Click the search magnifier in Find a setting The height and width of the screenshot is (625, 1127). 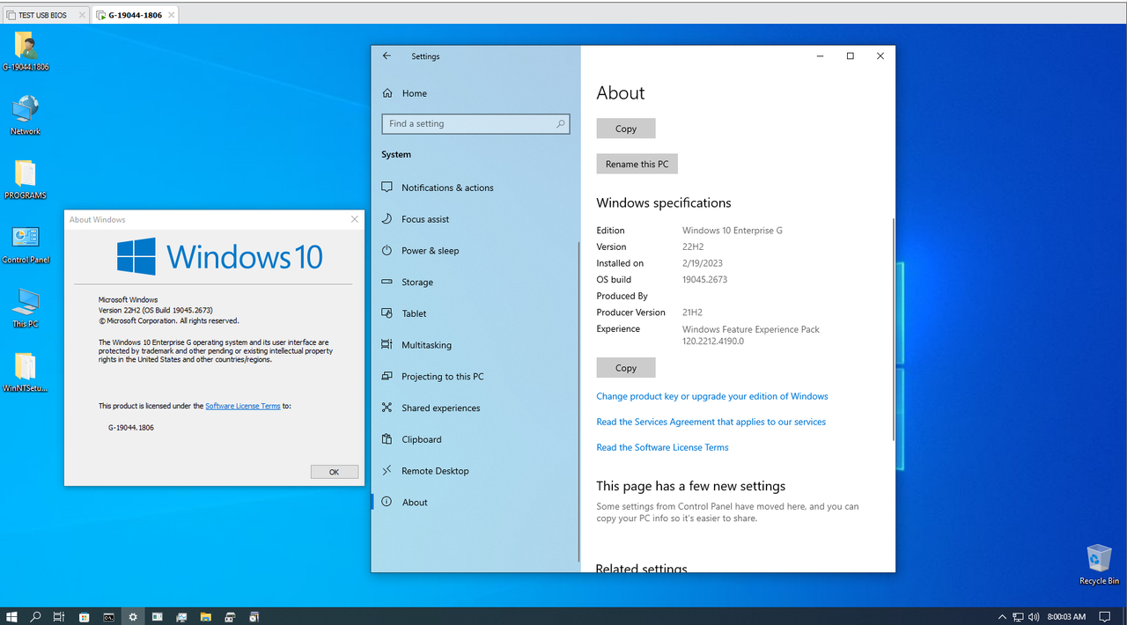[560, 124]
